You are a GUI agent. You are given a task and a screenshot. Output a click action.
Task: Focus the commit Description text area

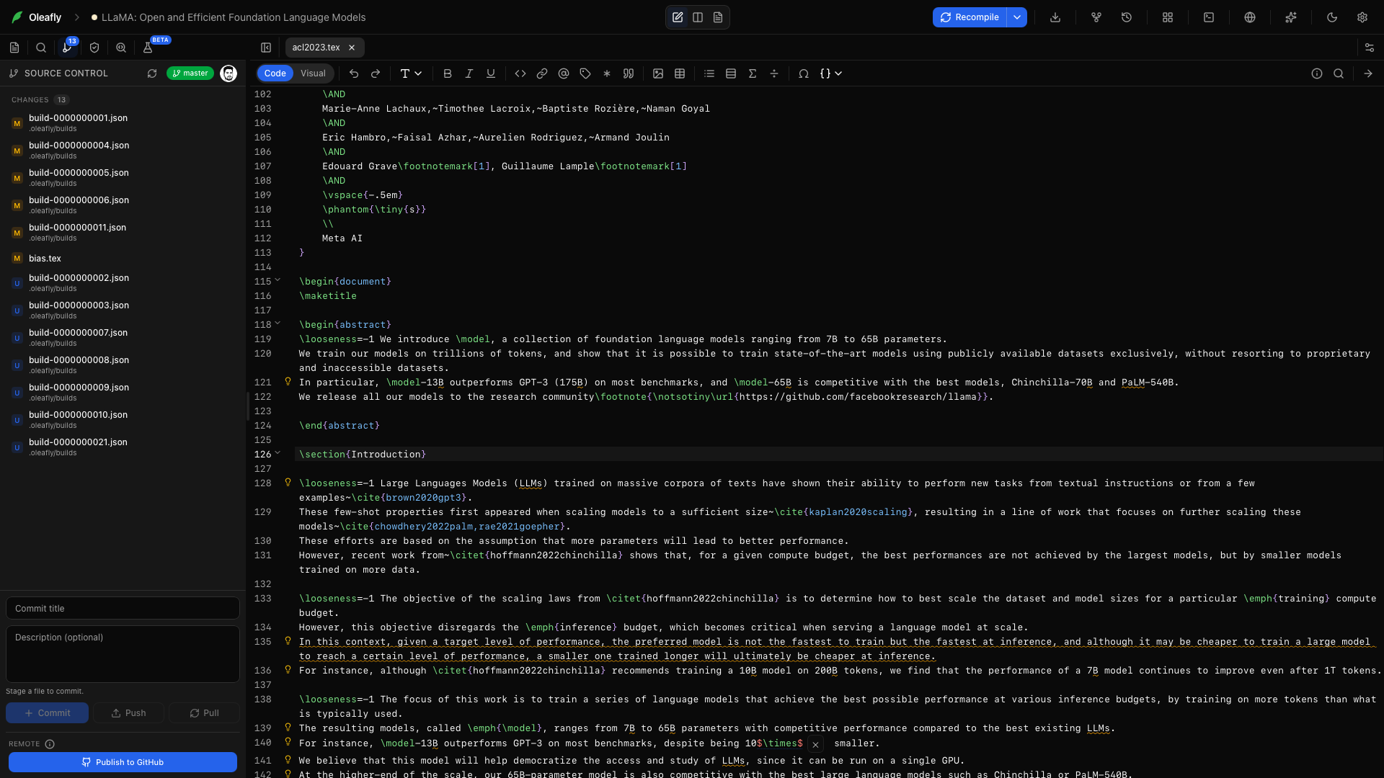[x=123, y=654]
